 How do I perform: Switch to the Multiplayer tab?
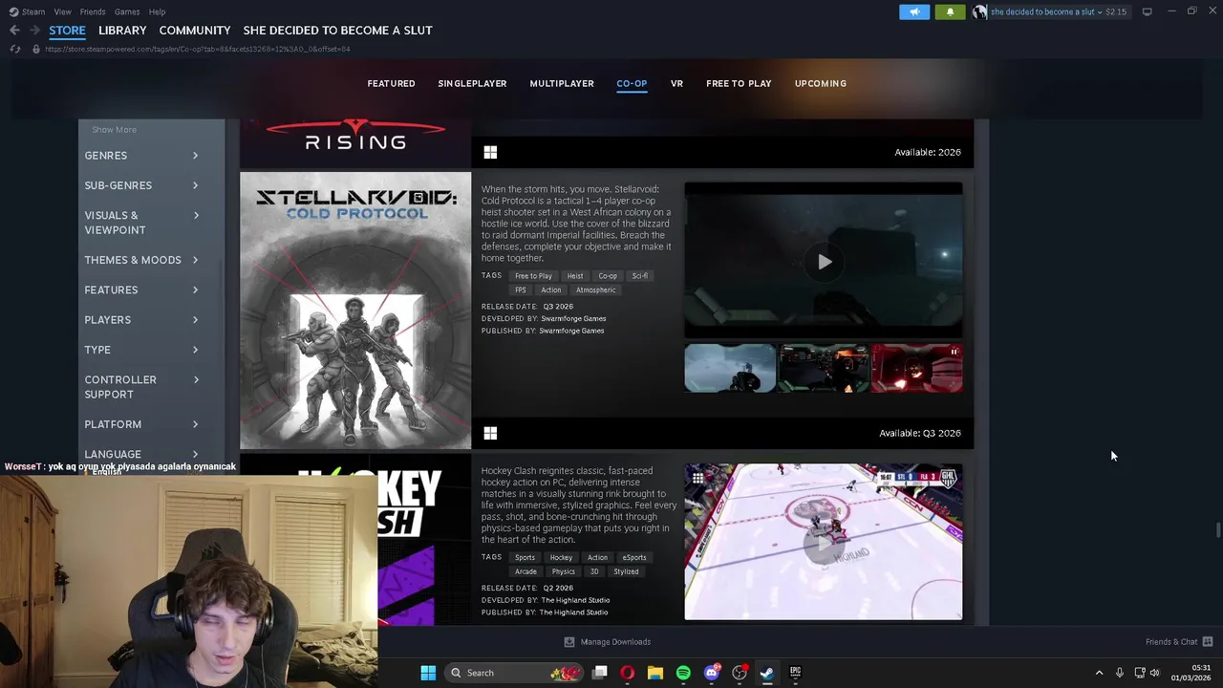tap(562, 83)
